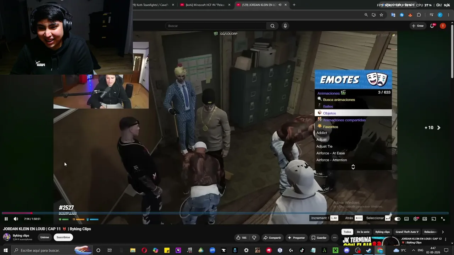Exit full window view with arrows icon
454x255 pixels.
coord(443,219)
